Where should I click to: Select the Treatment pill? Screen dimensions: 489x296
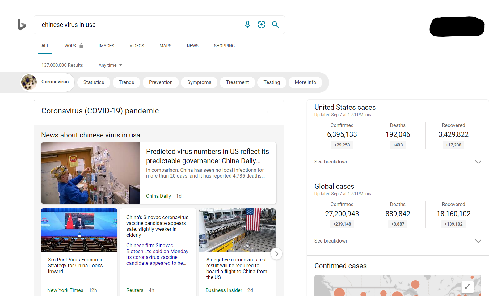[x=237, y=82]
